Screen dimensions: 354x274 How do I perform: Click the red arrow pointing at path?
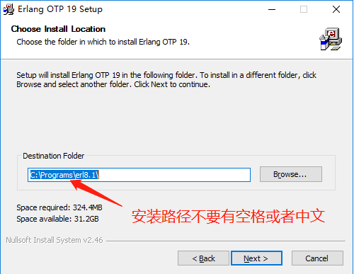point(96,193)
